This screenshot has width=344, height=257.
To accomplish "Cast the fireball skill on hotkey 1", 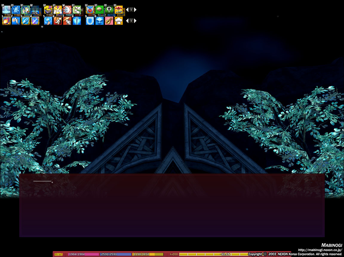I will [x=6, y=21].
